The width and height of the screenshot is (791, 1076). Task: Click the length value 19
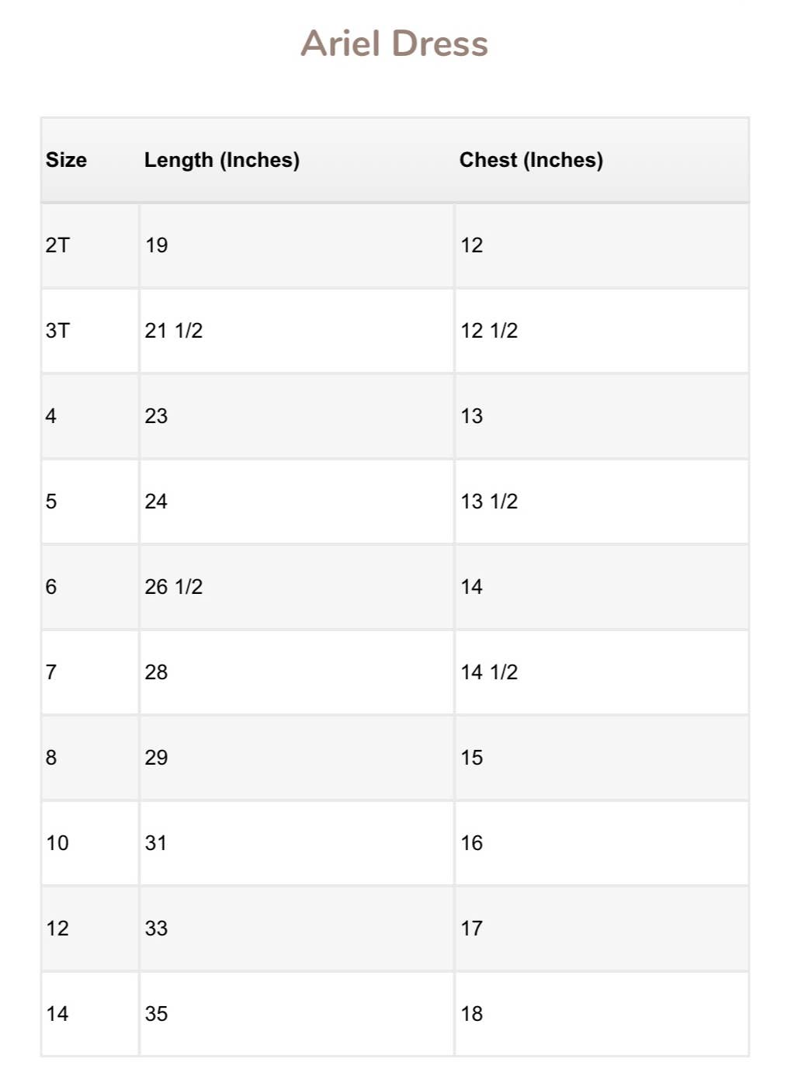click(x=156, y=245)
